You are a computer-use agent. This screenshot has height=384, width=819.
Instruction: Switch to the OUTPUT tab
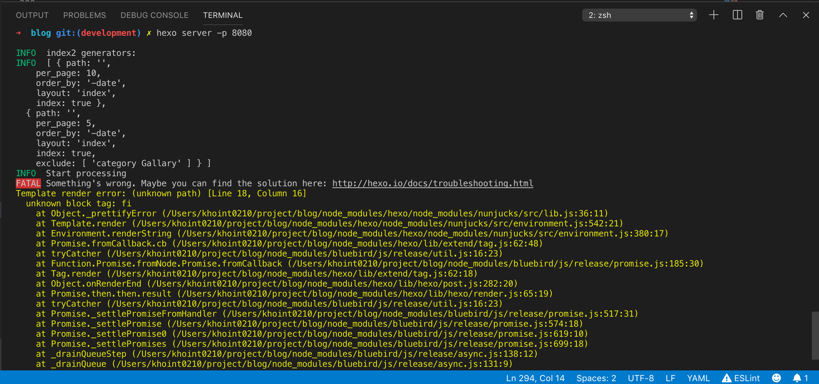(x=32, y=15)
